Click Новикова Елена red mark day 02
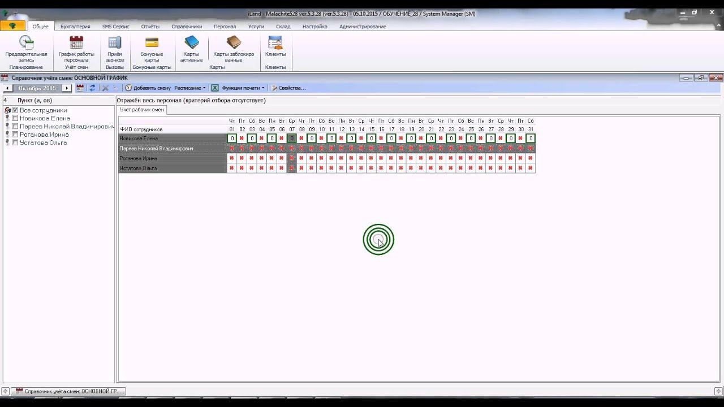This screenshot has width=724, height=407. click(x=242, y=138)
